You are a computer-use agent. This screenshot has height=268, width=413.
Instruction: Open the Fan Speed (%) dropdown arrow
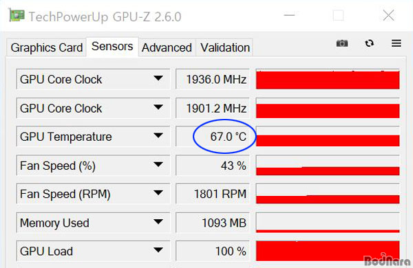point(158,165)
